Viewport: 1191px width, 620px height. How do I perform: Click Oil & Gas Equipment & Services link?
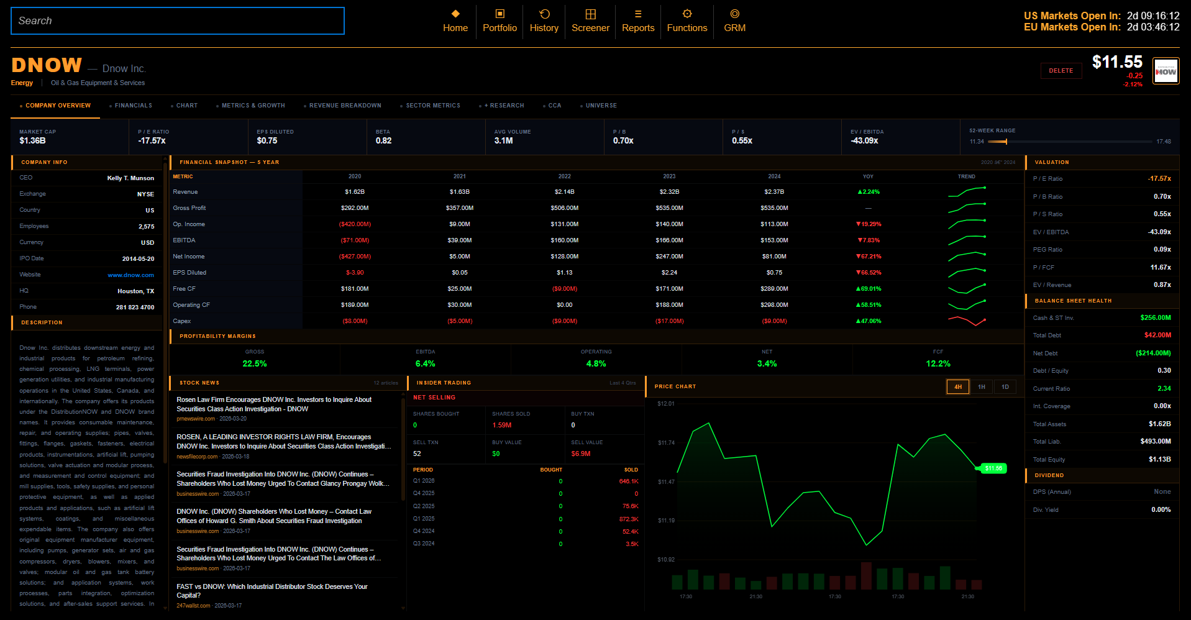[x=98, y=83]
